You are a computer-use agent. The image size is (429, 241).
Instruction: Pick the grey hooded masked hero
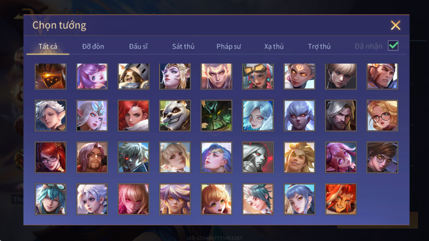(x=258, y=157)
